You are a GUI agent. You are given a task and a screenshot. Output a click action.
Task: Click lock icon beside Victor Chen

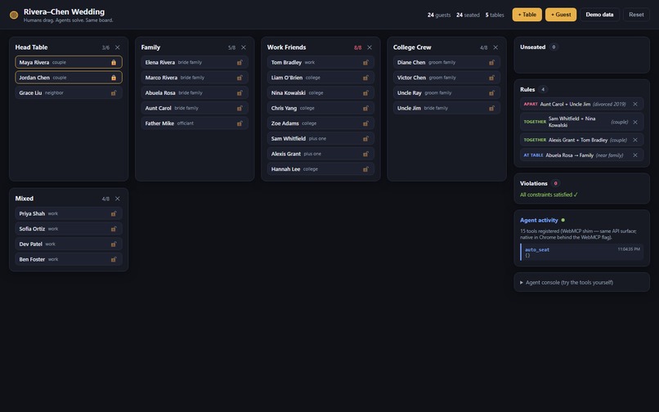491,78
